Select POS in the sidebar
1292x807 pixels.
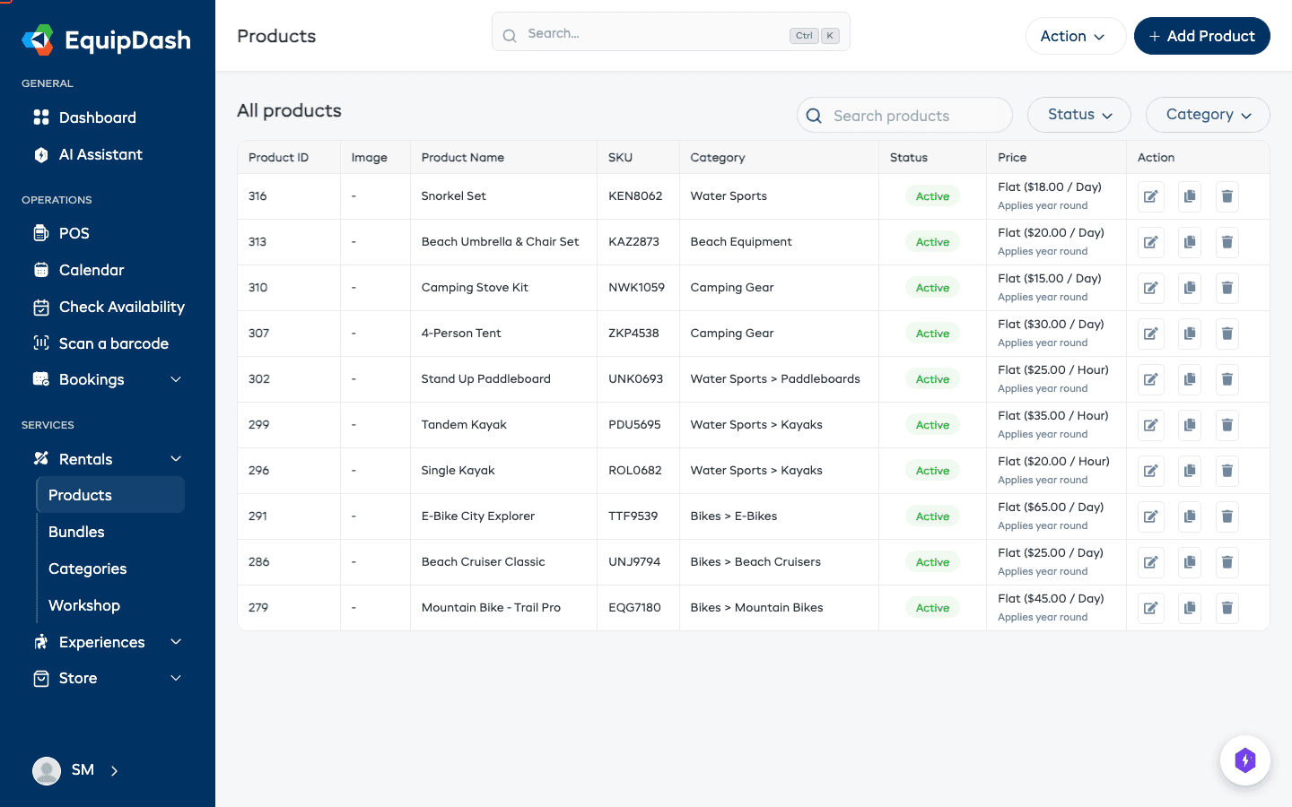coord(74,233)
